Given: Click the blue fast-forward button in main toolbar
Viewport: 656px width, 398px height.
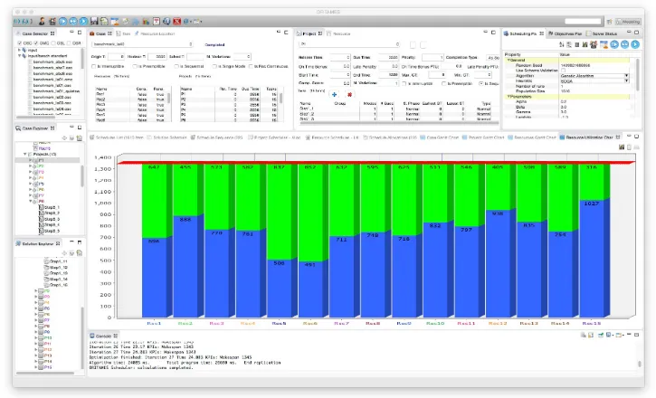Looking at the screenshot, I should [x=73, y=21].
